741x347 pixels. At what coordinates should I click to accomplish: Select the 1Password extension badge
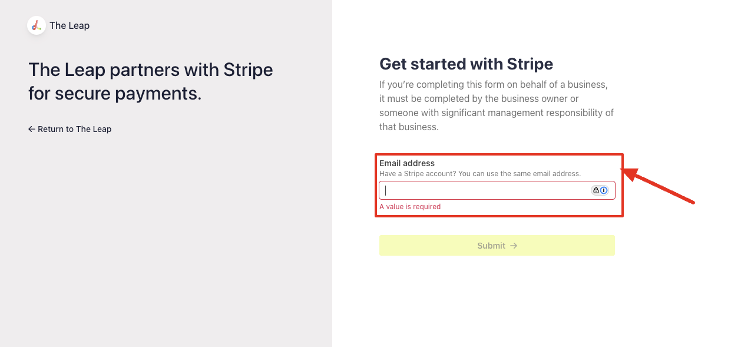click(604, 190)
